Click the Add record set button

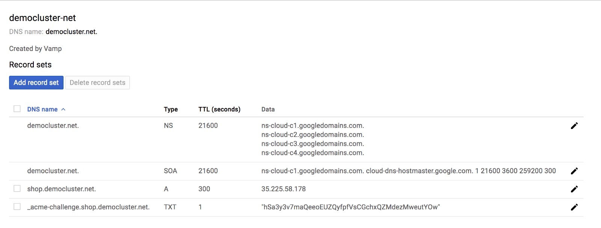coord(36,82)
